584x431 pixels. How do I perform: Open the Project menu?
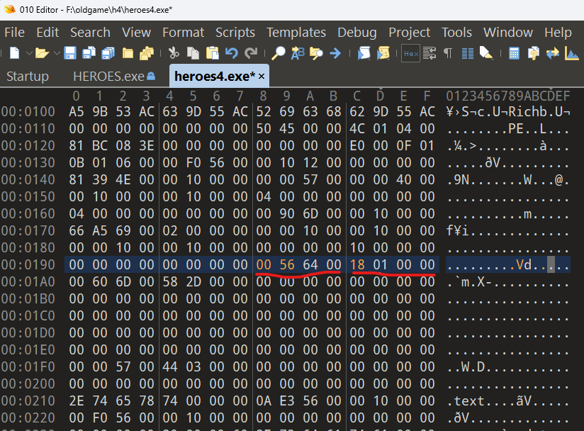[410, 33]
